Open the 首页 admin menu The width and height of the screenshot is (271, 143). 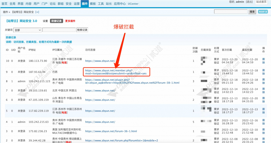coord(4,4)
